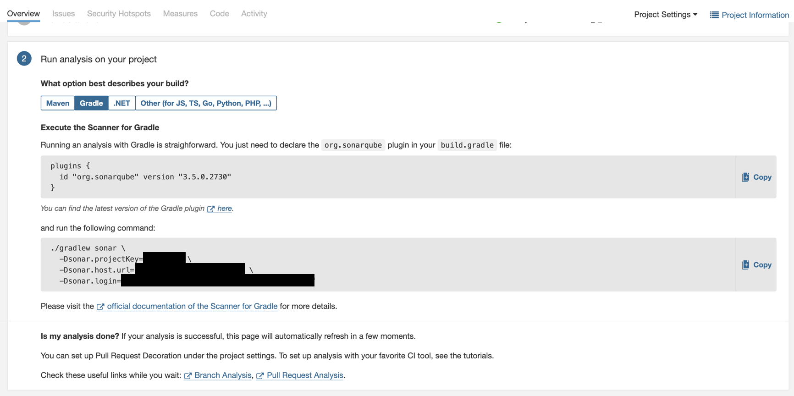Open the Branch Analysis link
The image size is (794, 396).
coord(223,375)
